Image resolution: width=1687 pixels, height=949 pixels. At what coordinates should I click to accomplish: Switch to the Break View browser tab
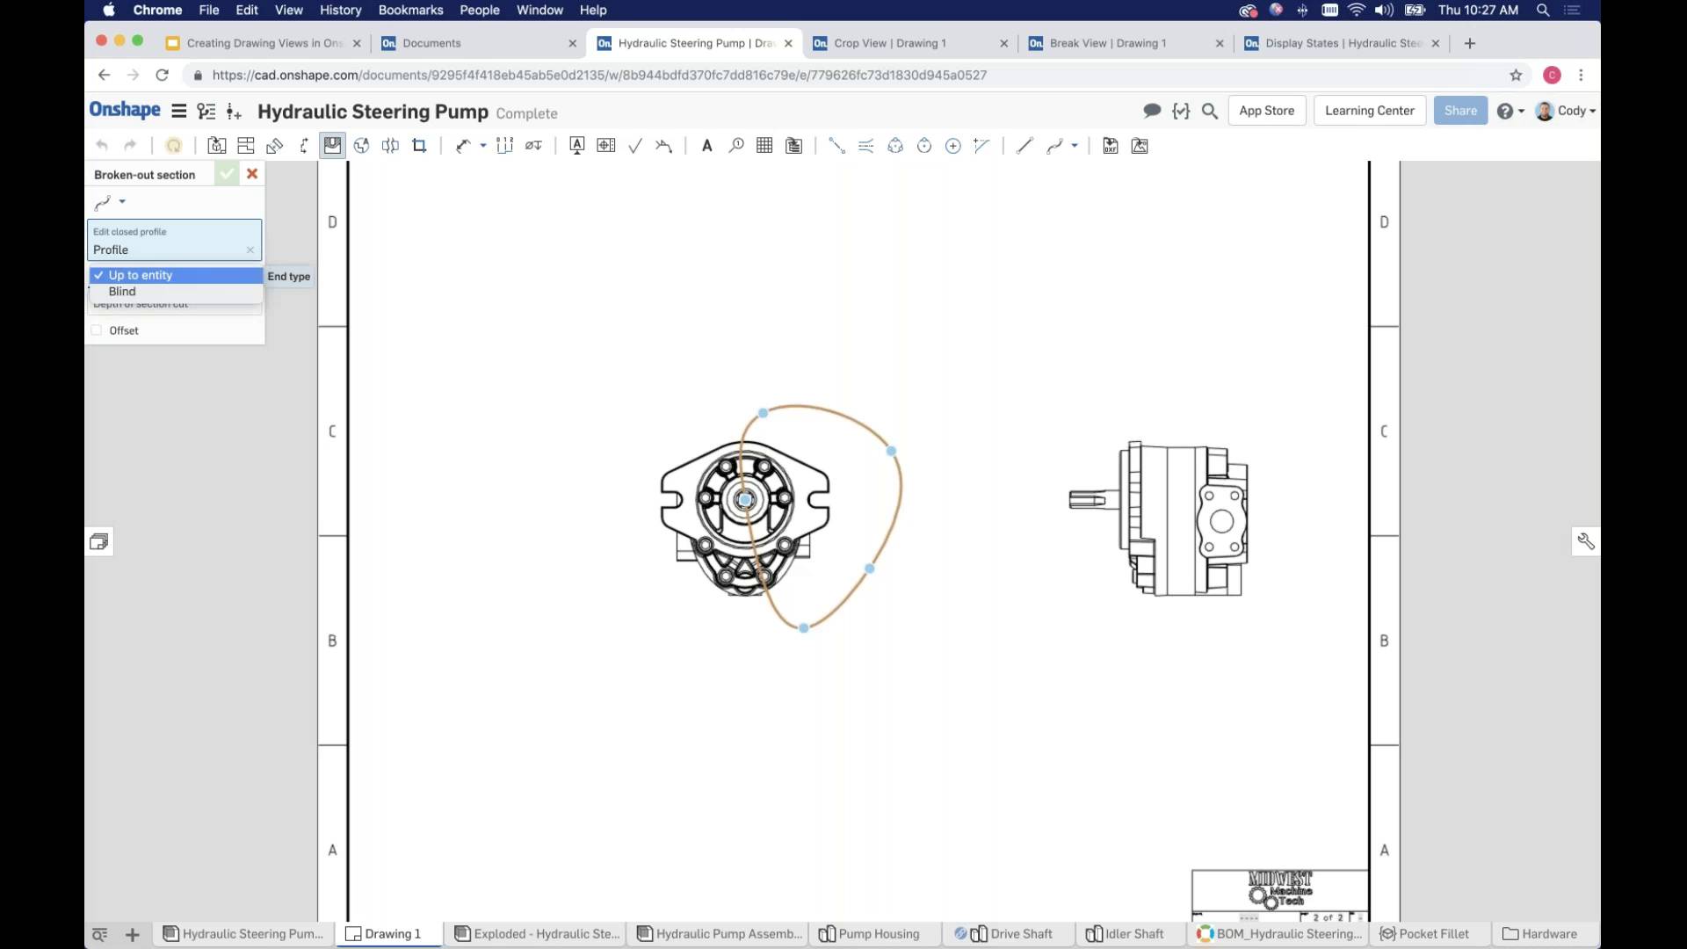click(1107, 43)
